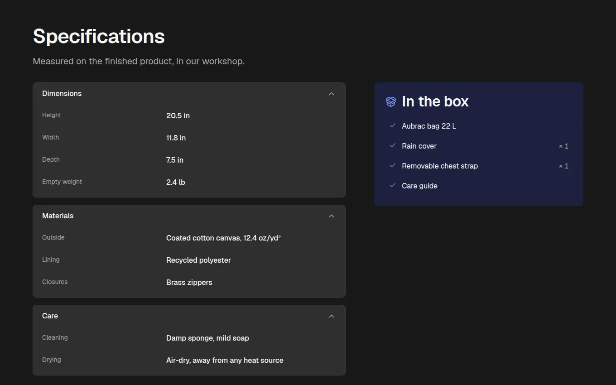
Task: Click the checkmark next to Rain cover
Action: (x=393, y=145)
